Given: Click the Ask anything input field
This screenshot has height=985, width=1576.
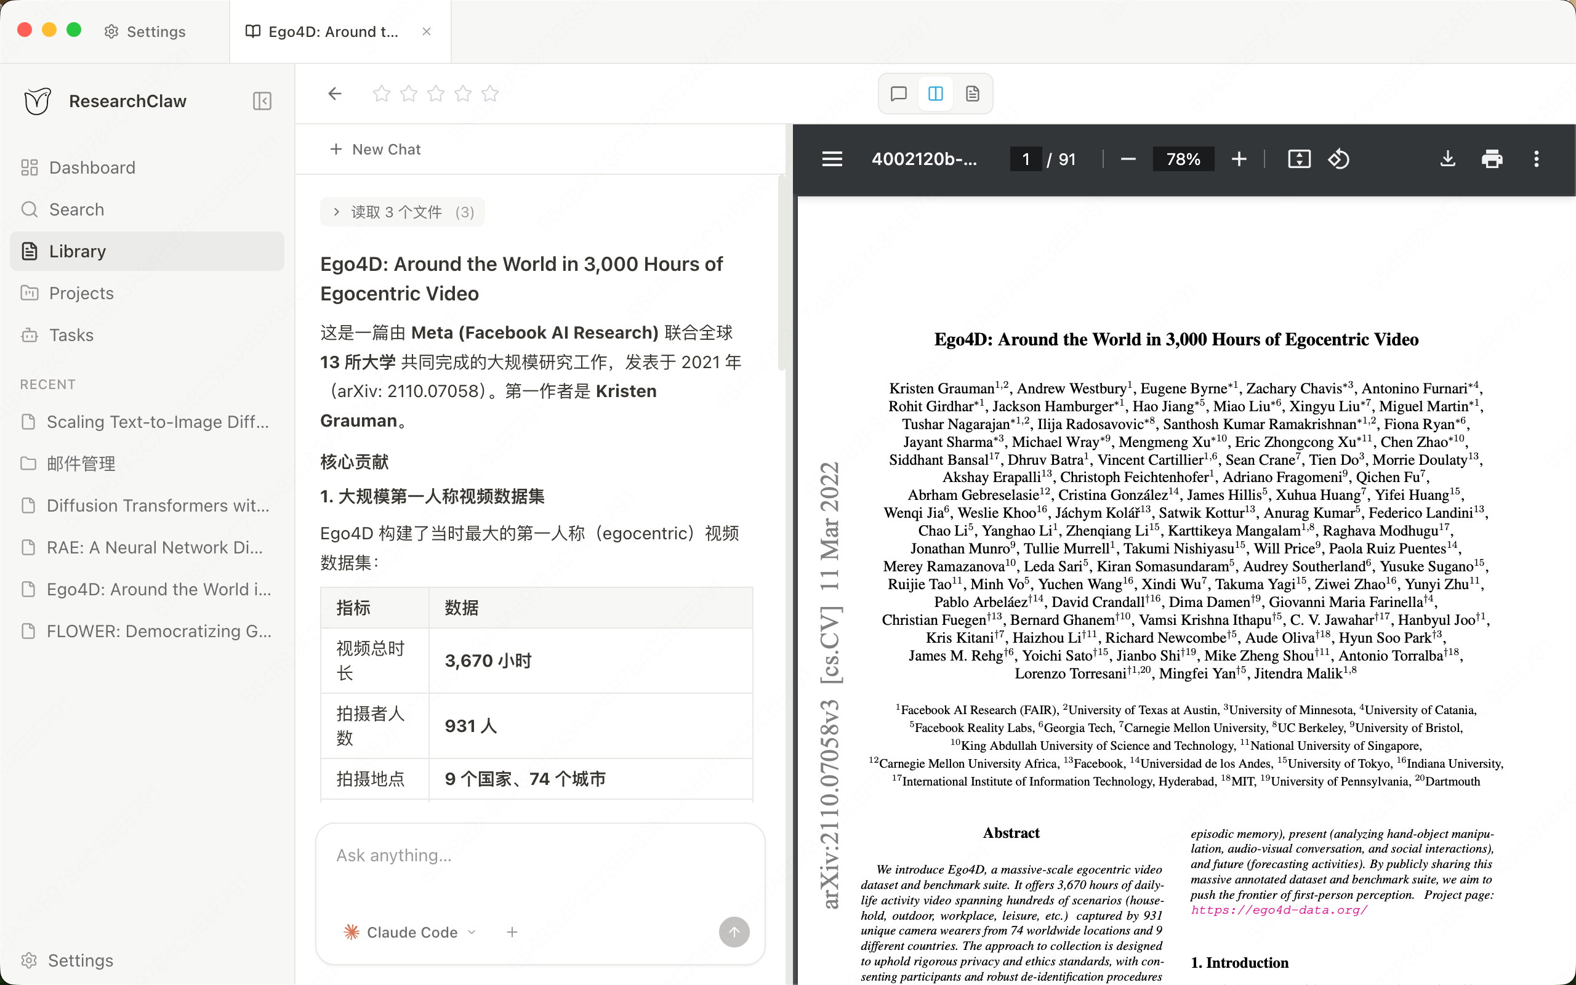Looking at the screenshot, I should pos(539,855).
